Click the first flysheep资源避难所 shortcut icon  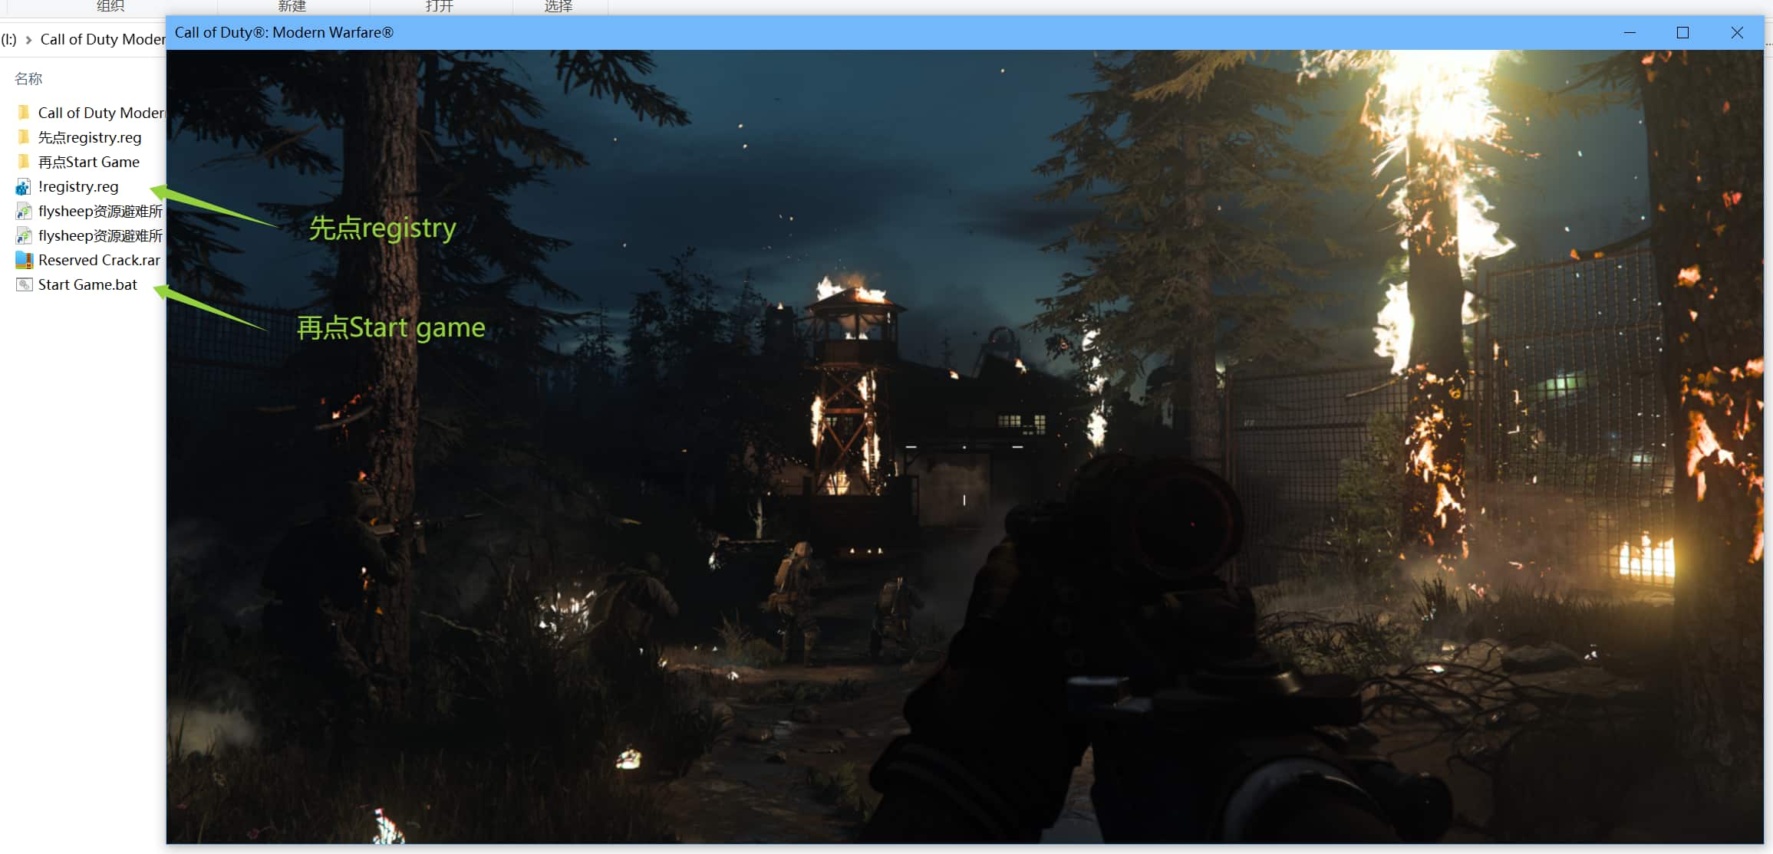[x=24, y=211]
